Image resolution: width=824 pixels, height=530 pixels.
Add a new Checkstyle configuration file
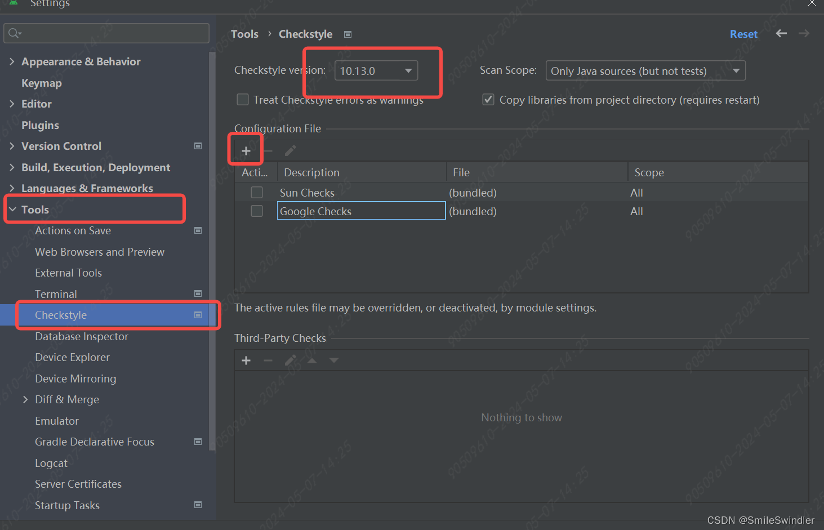click(x=246, y=150)
